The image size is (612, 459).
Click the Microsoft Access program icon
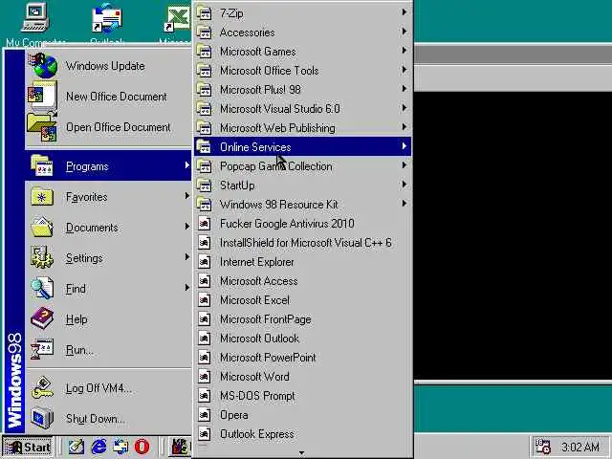[x=204, y=280]
